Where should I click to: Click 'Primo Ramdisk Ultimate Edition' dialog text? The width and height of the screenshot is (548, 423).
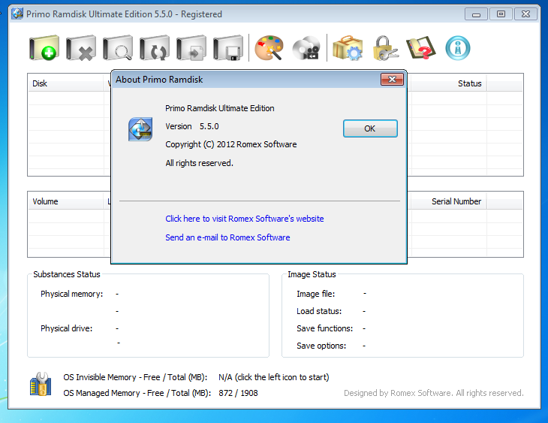220,108
